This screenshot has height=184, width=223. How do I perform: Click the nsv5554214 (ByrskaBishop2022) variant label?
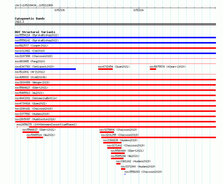[x=37, y=35]
